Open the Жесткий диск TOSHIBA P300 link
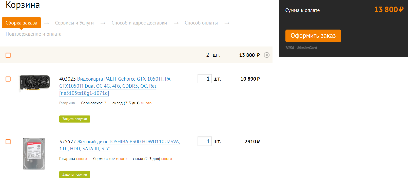 click(120, 145)
